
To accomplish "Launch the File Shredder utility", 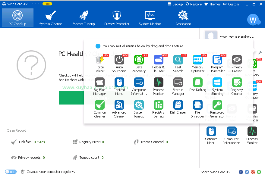I will [x=198, y=109].
